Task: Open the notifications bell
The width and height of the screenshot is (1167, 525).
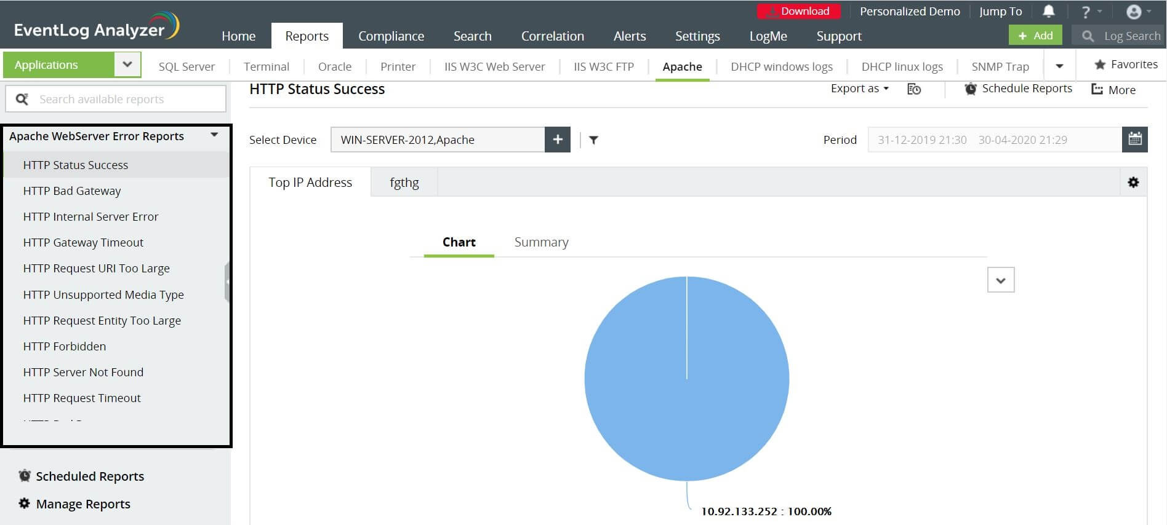Action: pos(1049,11)
